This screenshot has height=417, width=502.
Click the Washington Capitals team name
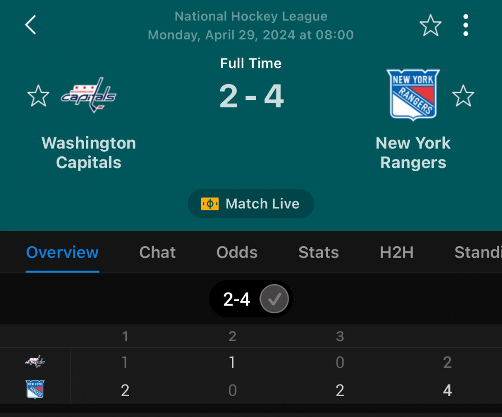pyautogui.click(x=89, y=152)
